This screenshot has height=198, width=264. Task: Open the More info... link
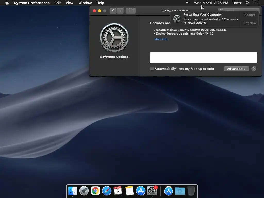tap(162, 39)
